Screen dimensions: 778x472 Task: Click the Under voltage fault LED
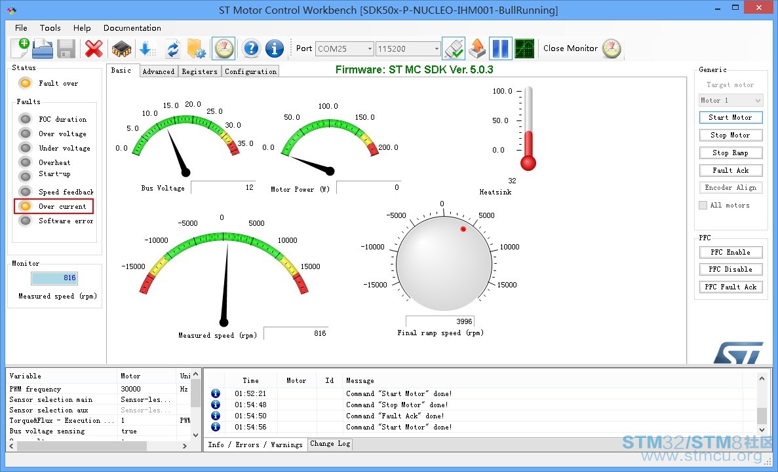click(26, 148)
